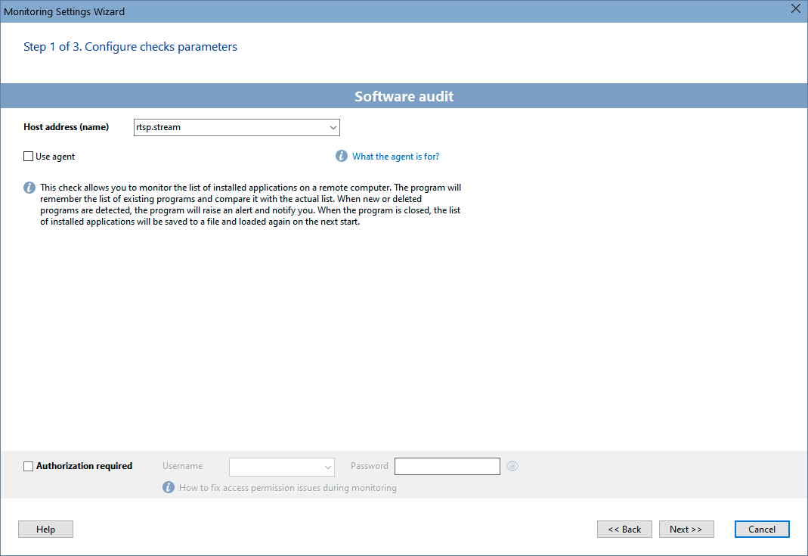Viewport: 808px width, 556px height.
Task: Cancel the Monitoring Settings Wizard
Action: tap(762, 529)
